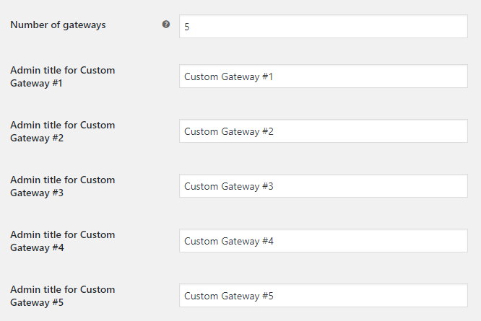The width and height of the screenshot is (481, 321).
Task: Focus the Number of gateways input field
Action: (x=324, y=27)
